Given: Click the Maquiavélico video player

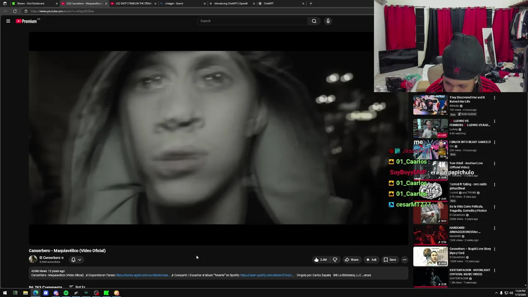Looking at the screenshot, I should point(218,138).
